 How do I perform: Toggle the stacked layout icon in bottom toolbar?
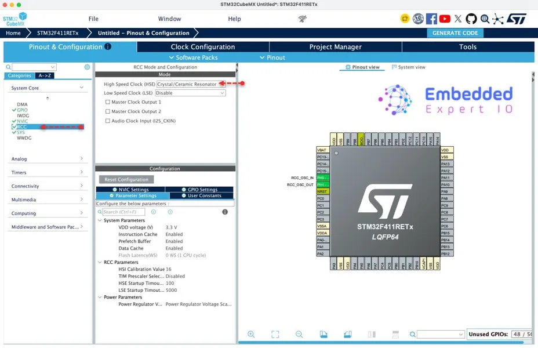point(395,334)
